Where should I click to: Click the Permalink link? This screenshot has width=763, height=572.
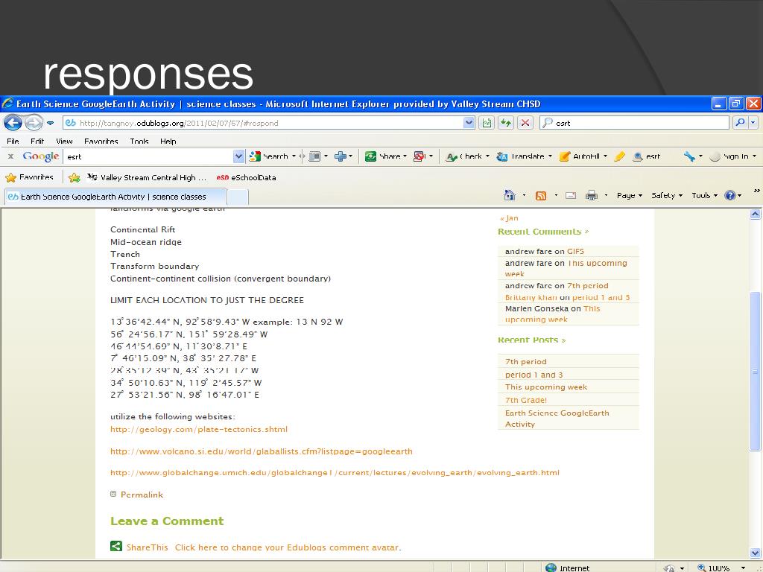pyautogui.click(x=142, y=495)
